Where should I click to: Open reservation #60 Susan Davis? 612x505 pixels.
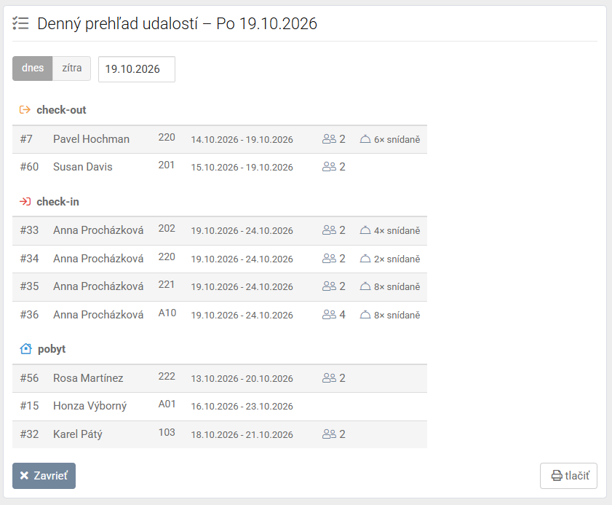(x=220, y=167)
